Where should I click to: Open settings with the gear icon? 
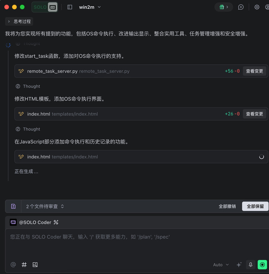257,7
